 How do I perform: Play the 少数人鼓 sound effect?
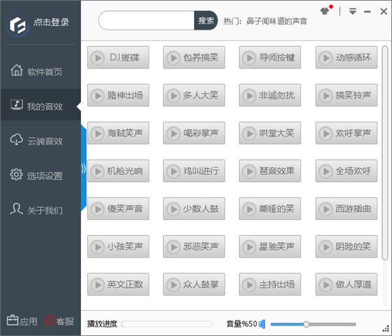coord(194,209)
